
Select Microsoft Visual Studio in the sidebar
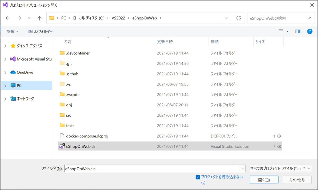31,59
